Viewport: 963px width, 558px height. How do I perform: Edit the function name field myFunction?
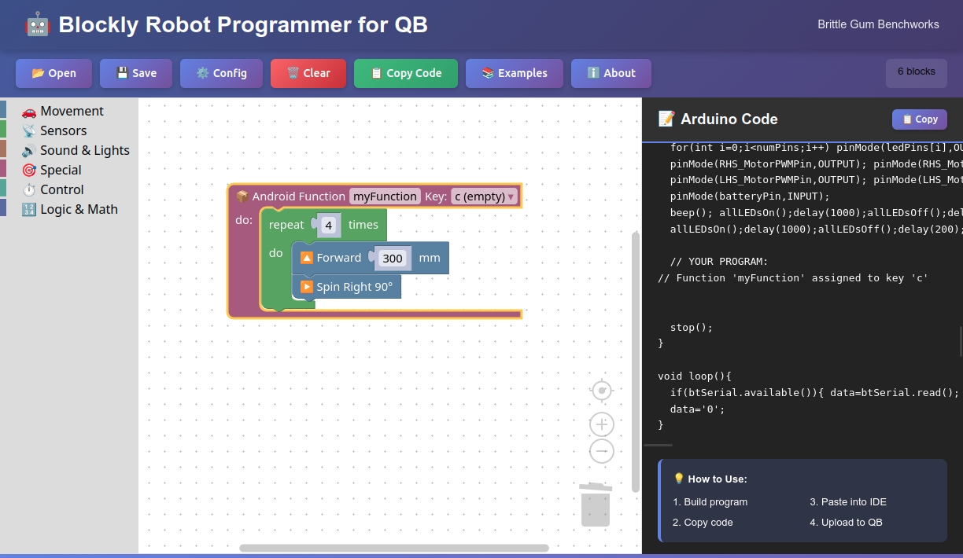[x=385, y=196]
